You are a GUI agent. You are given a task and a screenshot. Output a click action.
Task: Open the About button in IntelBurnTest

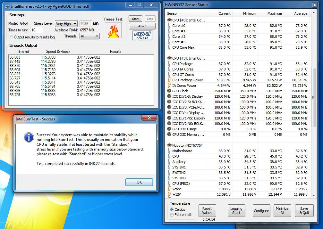(x=142, y=26)
